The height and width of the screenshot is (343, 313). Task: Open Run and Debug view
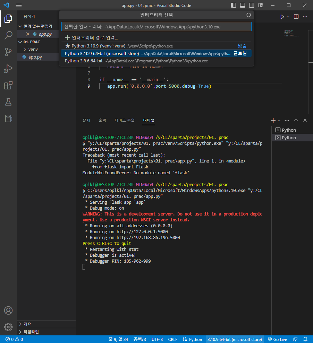[x=8, y=69]
